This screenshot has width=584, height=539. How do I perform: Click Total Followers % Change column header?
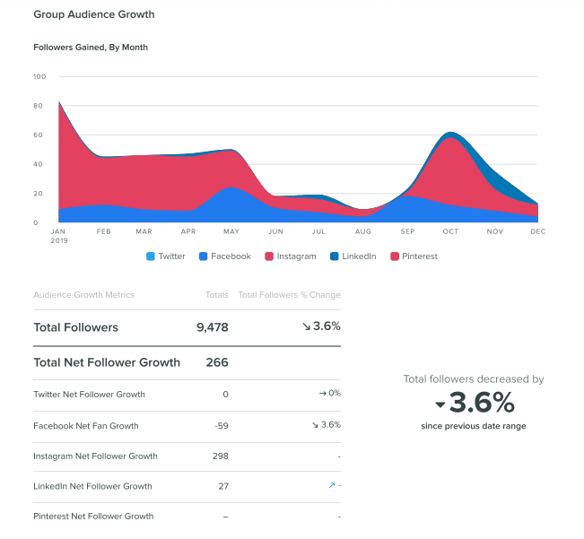(x=289, y=294)
